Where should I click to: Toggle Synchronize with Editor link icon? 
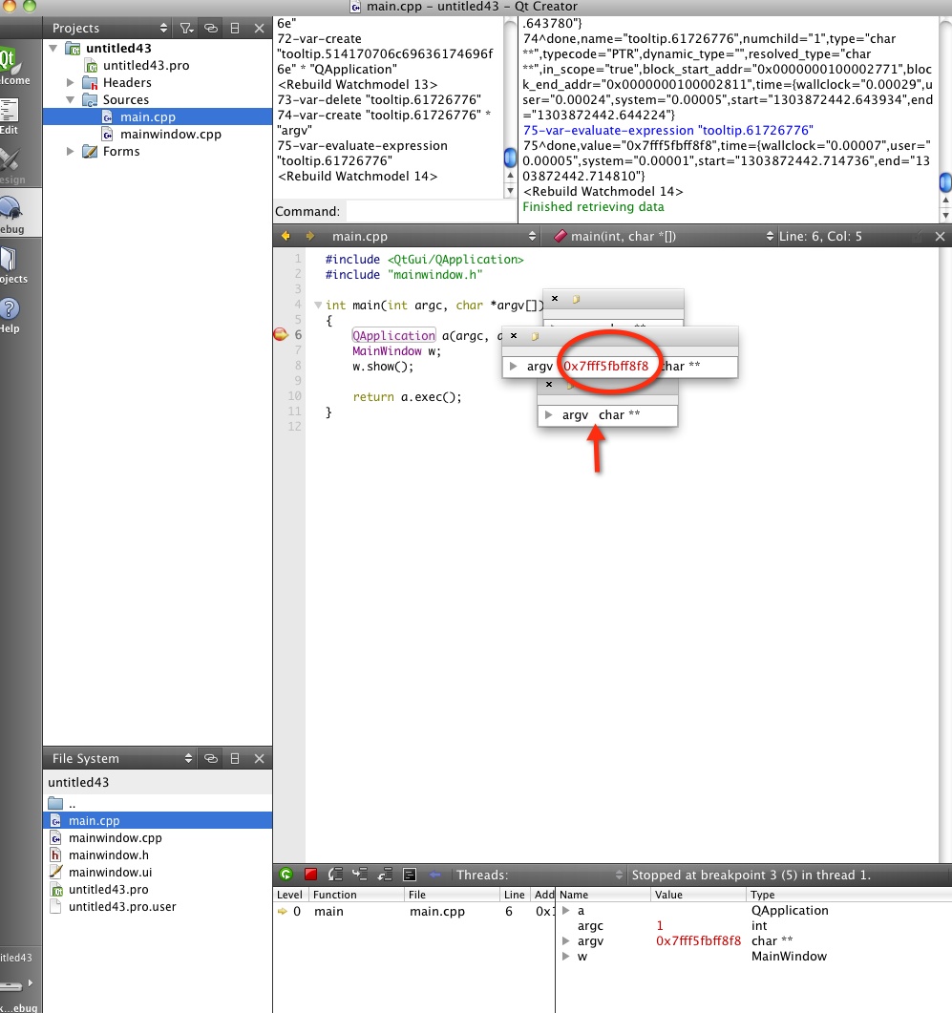pos(211,29)
